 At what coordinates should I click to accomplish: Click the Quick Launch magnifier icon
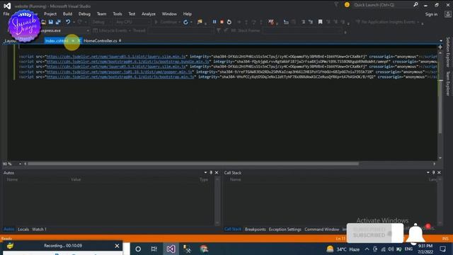(415, 5)
